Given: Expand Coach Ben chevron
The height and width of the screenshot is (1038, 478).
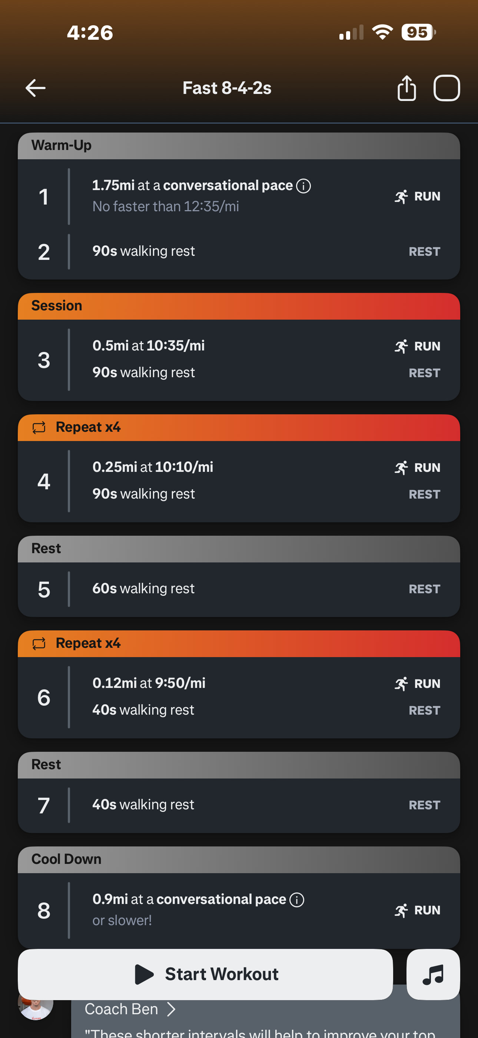Looking at the screenshot, I should [x=172, y=1009].
